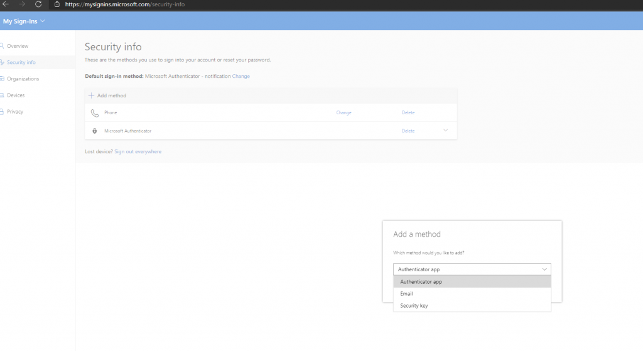This screenshot has width=643, height=351.
Task: Click the Phone handset icon
Action: 95,113
